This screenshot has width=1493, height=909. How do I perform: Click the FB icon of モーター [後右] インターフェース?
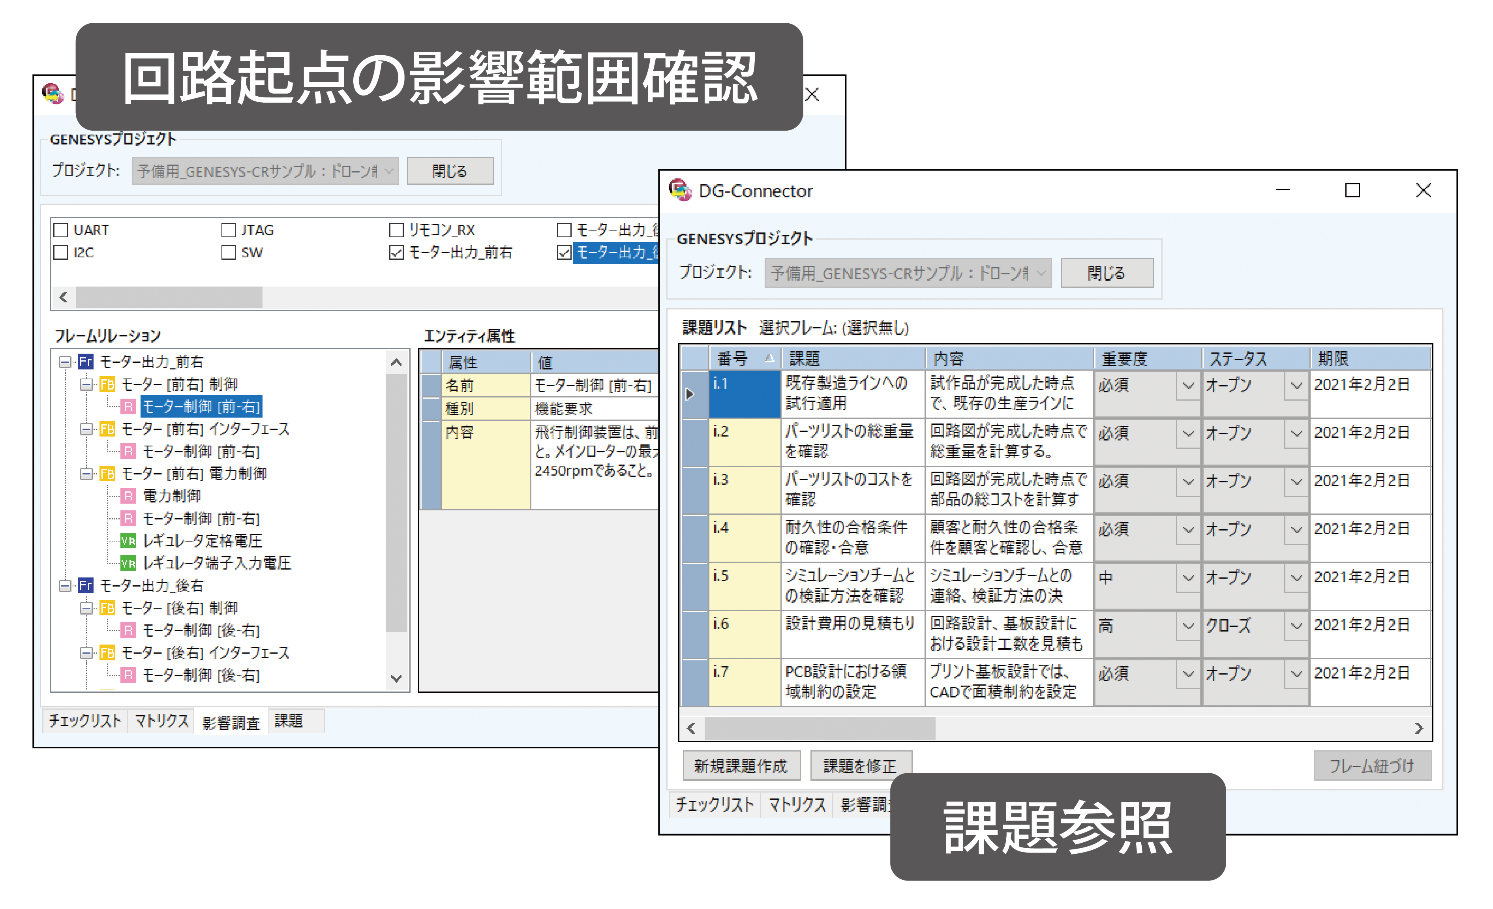(x=107, y=653)
